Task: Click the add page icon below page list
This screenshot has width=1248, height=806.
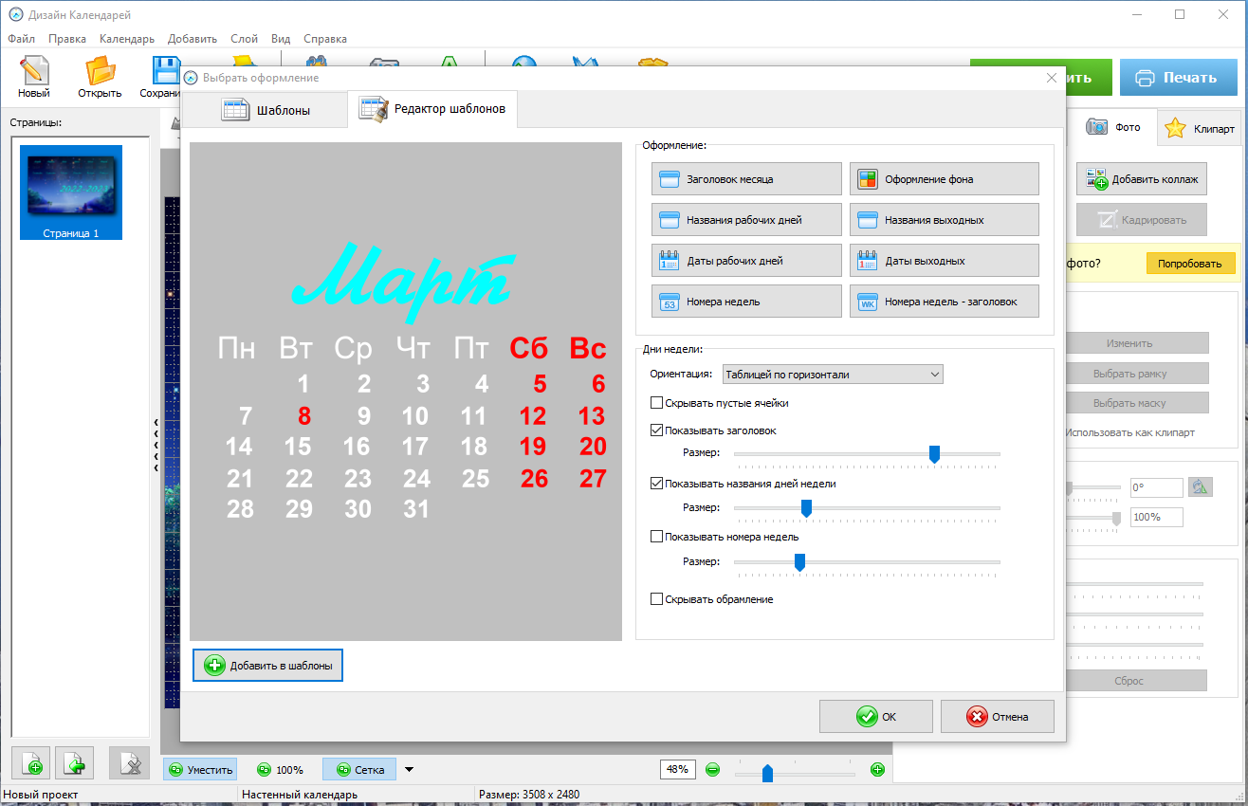Action: pos(33,765)
